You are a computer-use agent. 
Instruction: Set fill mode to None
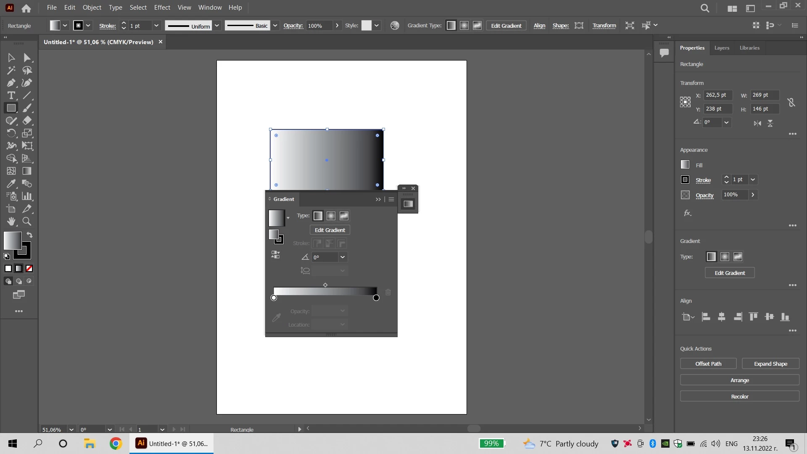pos(29,269)
